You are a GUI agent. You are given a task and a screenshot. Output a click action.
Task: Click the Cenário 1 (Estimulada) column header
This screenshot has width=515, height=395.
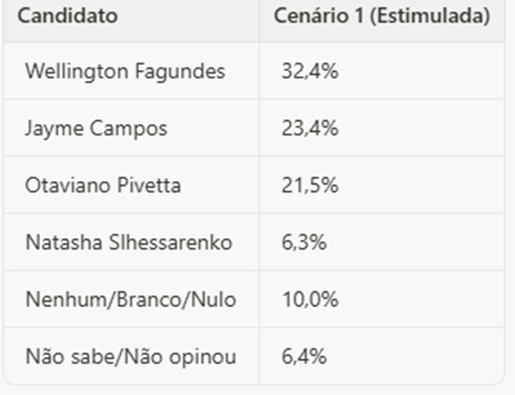(382, 17)
